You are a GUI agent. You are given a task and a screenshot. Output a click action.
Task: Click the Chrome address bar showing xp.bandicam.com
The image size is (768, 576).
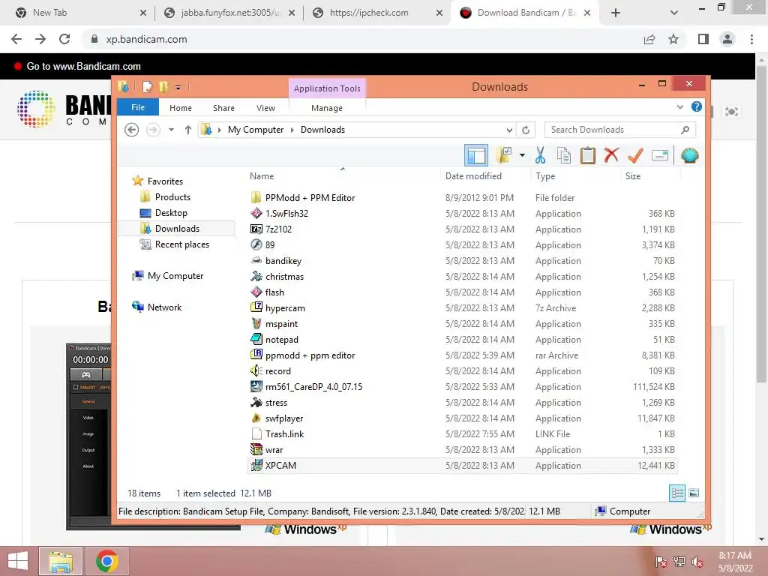(362, 39)
